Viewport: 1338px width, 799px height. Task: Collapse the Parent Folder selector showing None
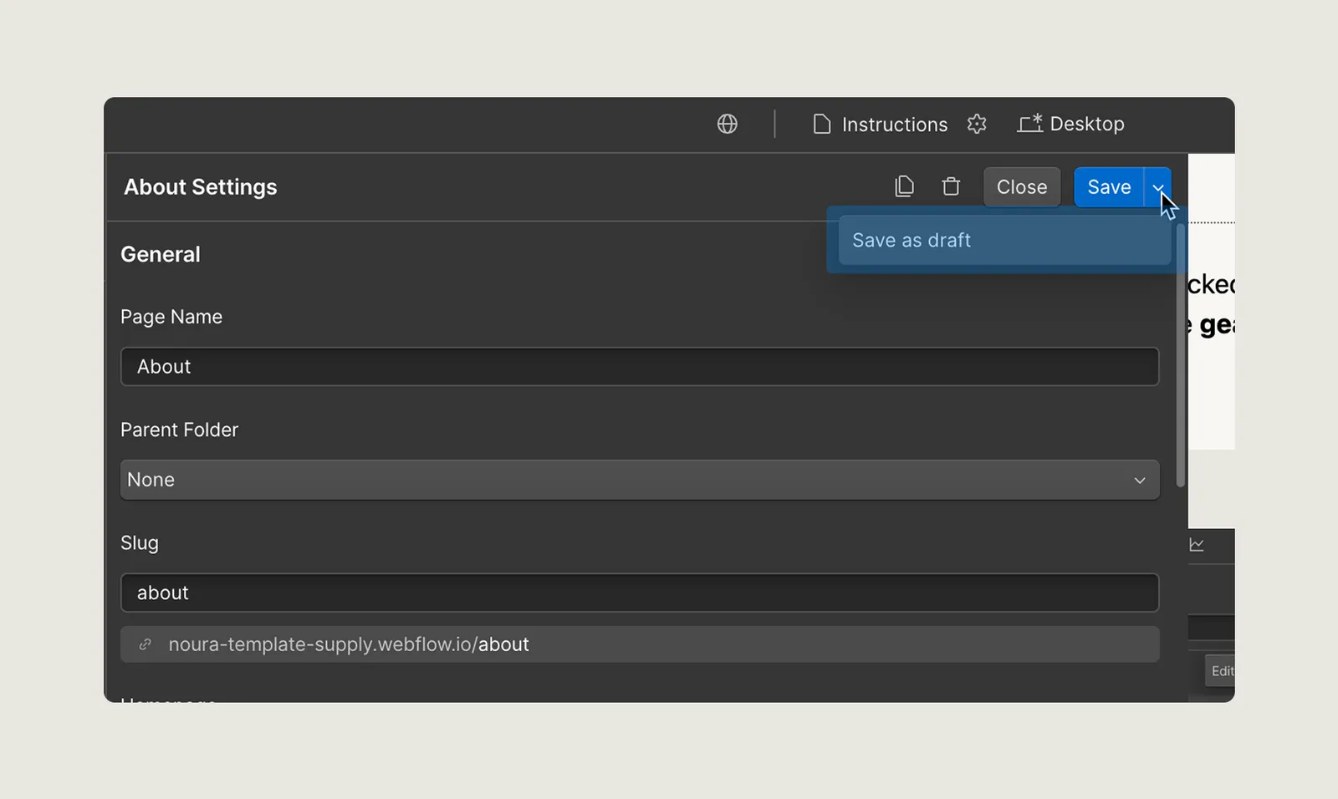[640, 480]
